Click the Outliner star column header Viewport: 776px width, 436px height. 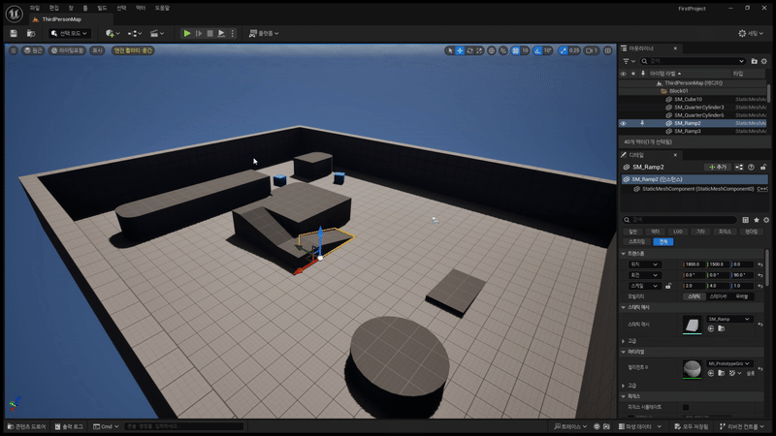click(x=633, y=74)
